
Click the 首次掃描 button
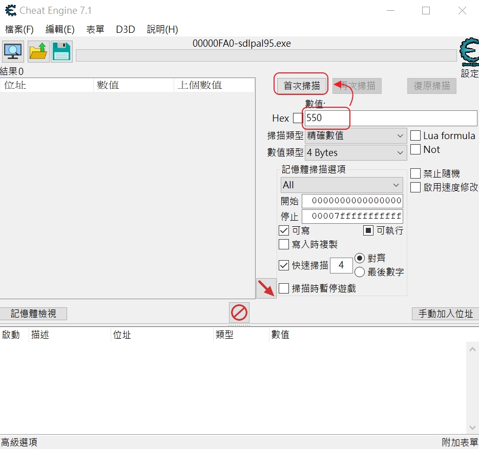pos(302,85)
